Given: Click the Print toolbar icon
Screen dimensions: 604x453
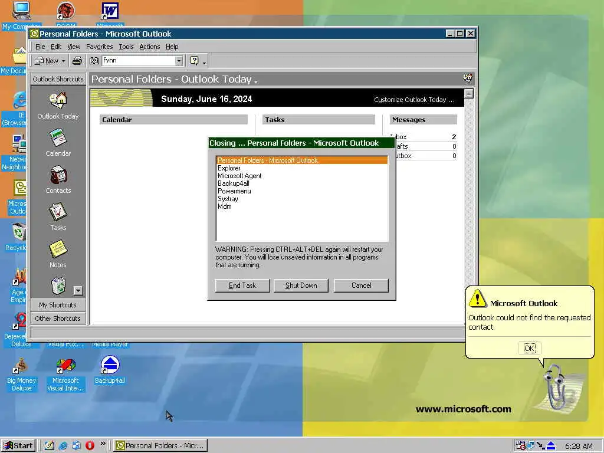Looking at the screenshot, I should click(77, 61).
